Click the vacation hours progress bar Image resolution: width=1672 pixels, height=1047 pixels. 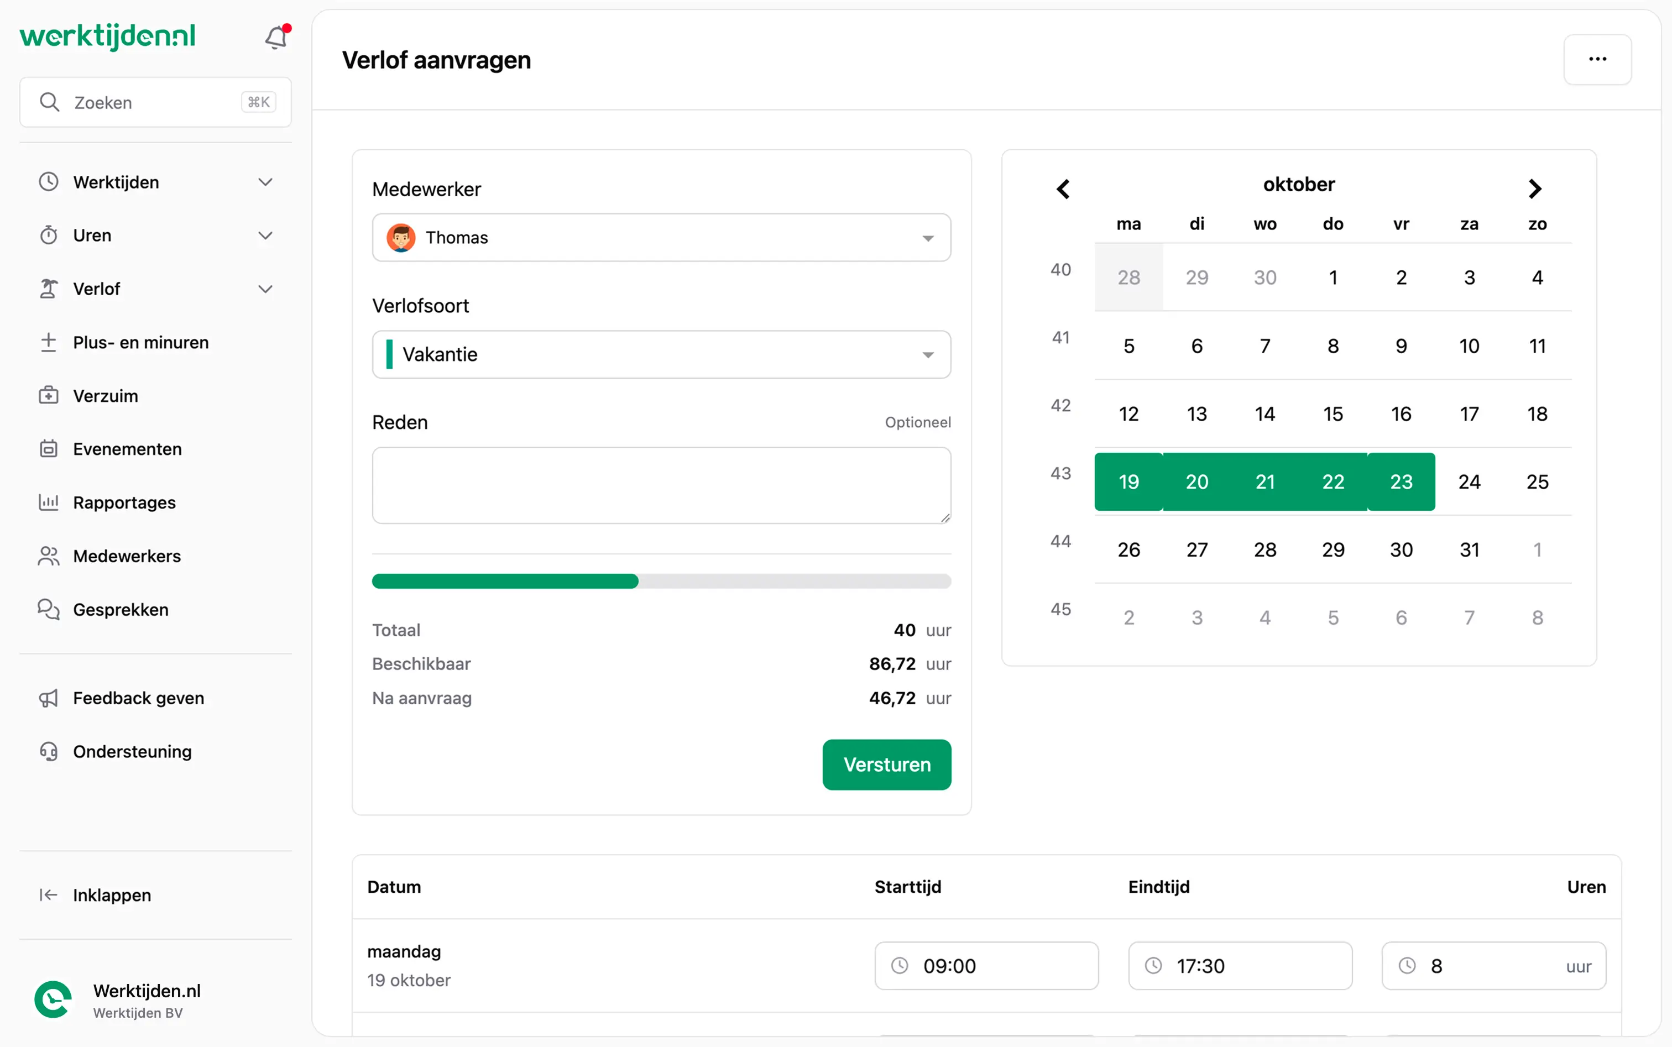coord(661,581)
